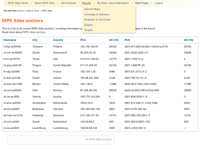Select Analyses & Use Cases entry
The width and height of the screenshot is (202, 150).
[98, 20]
